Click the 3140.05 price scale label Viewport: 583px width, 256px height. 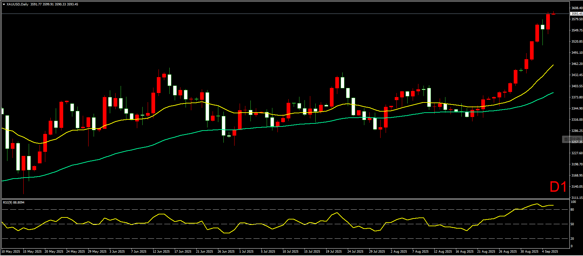(x=577, y=187)
